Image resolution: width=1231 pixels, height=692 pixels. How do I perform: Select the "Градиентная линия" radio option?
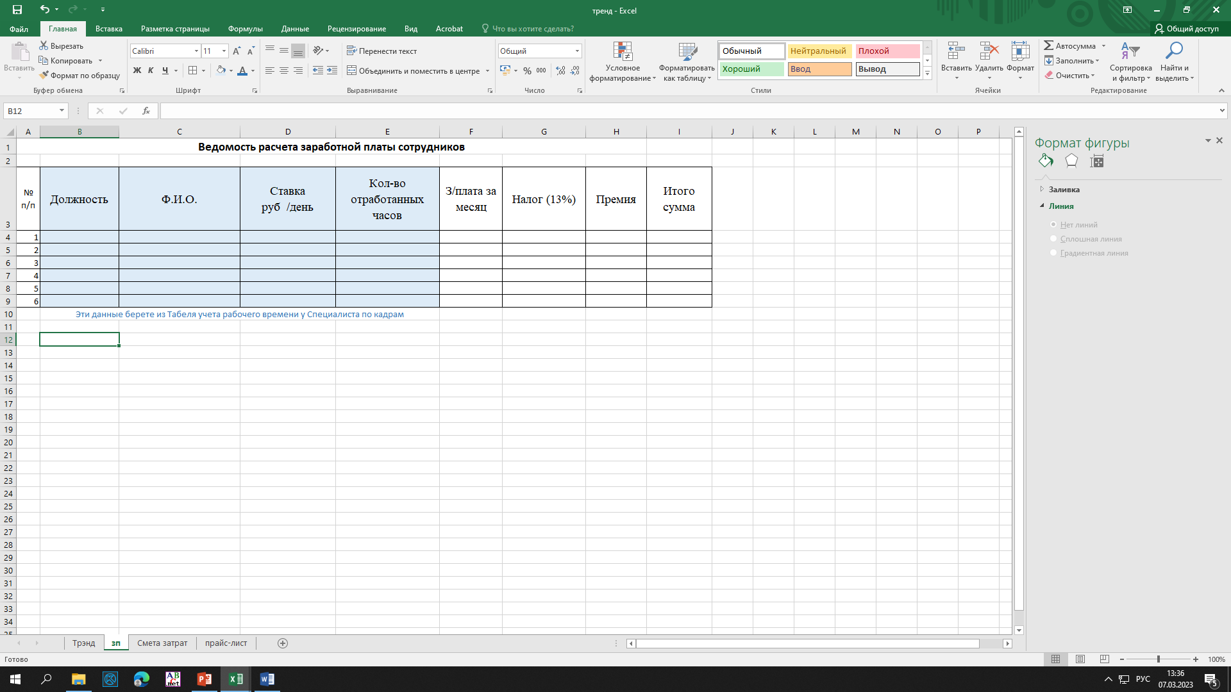coord(1053,253)
